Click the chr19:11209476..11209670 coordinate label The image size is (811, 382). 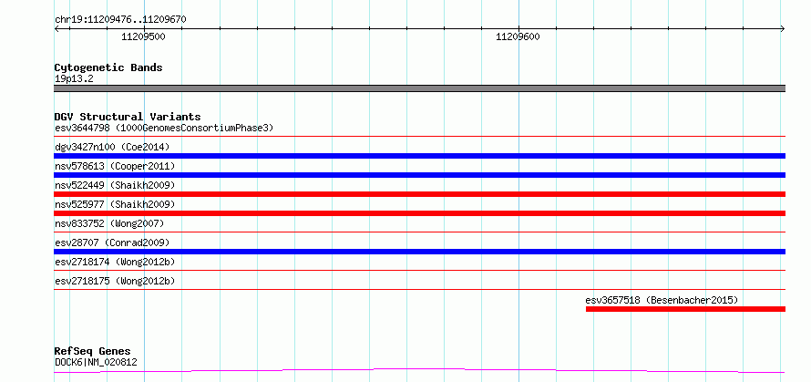tap(120, 20)
